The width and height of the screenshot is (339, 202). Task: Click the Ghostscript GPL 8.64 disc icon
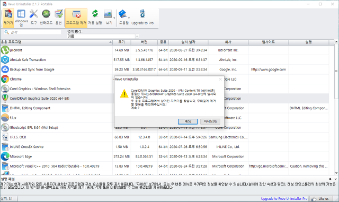[5, 128]
